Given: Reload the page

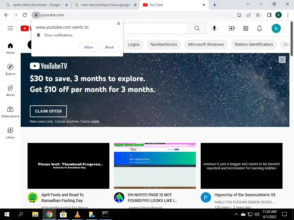Looking at the screenshot, I should click(x=25, y=15).
